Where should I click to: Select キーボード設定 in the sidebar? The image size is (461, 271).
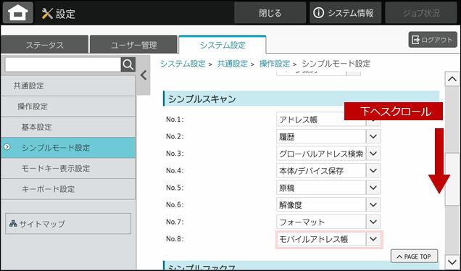[x=68, y=189]
